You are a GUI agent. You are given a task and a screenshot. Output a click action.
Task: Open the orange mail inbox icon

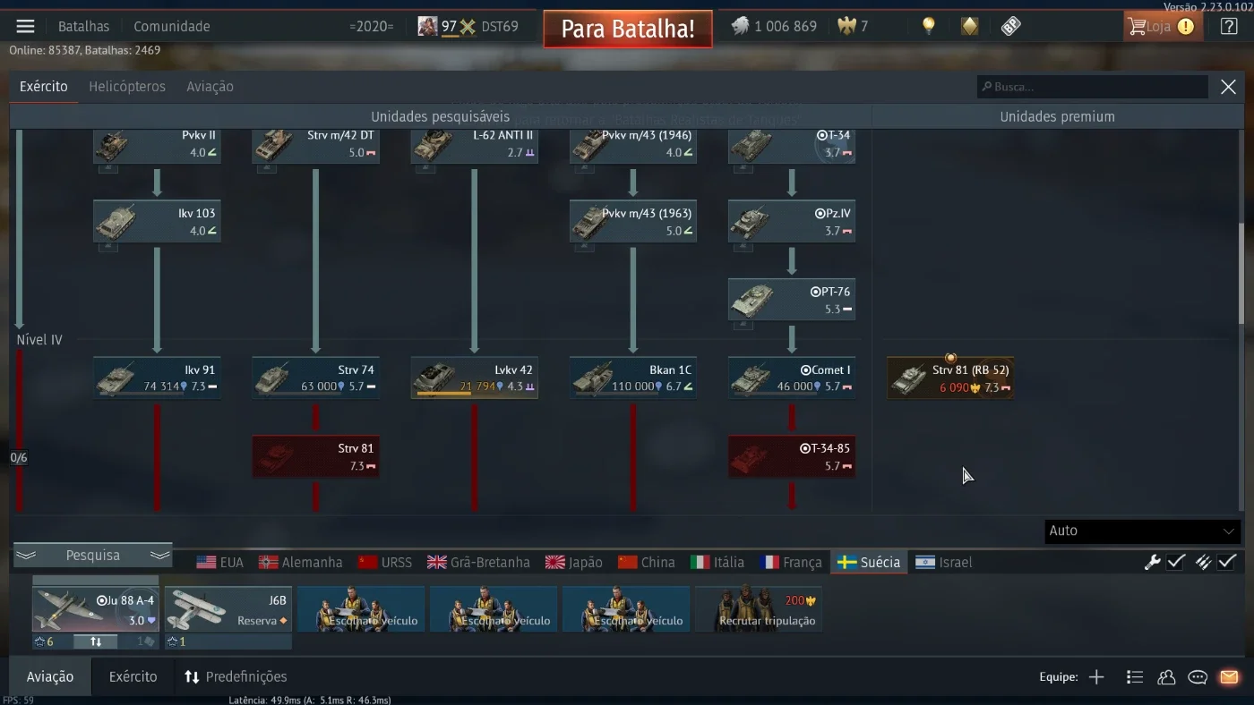(1229, 677)
